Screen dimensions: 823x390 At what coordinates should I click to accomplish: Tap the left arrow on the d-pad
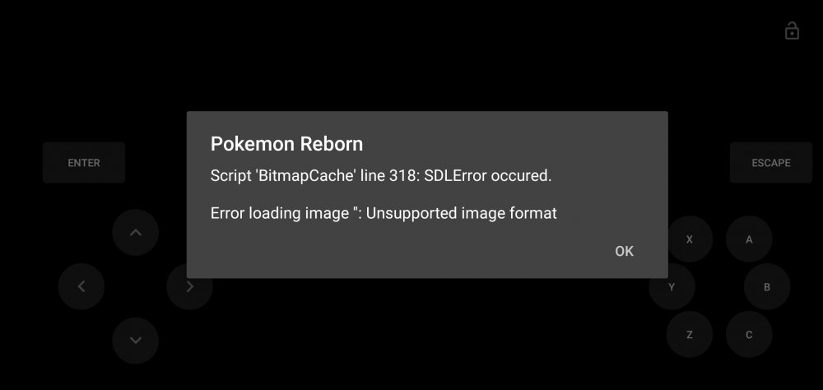pyautogui.click(x=81, y=286)
